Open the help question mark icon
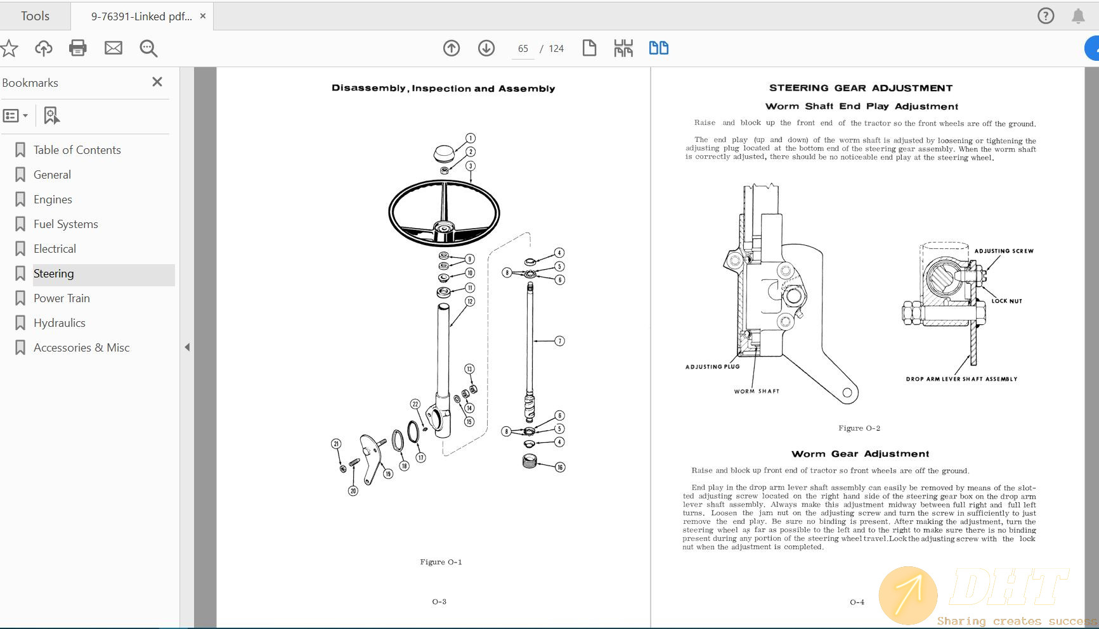1099x629 pixels. [1046, 16]
